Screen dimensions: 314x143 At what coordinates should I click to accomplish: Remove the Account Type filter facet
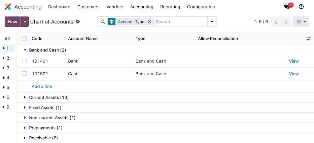149,22
